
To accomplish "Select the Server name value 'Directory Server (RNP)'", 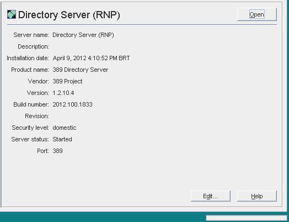I will click(83, 35).
